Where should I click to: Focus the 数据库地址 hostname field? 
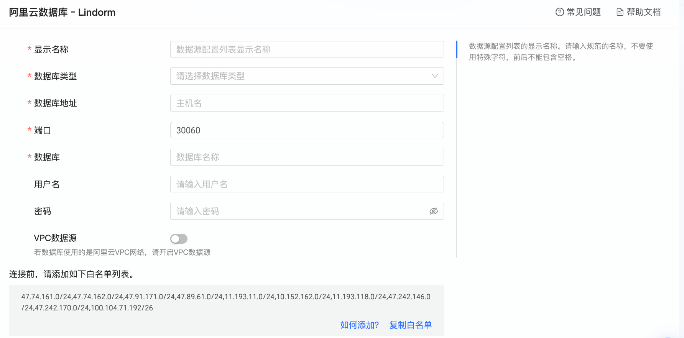307,103
